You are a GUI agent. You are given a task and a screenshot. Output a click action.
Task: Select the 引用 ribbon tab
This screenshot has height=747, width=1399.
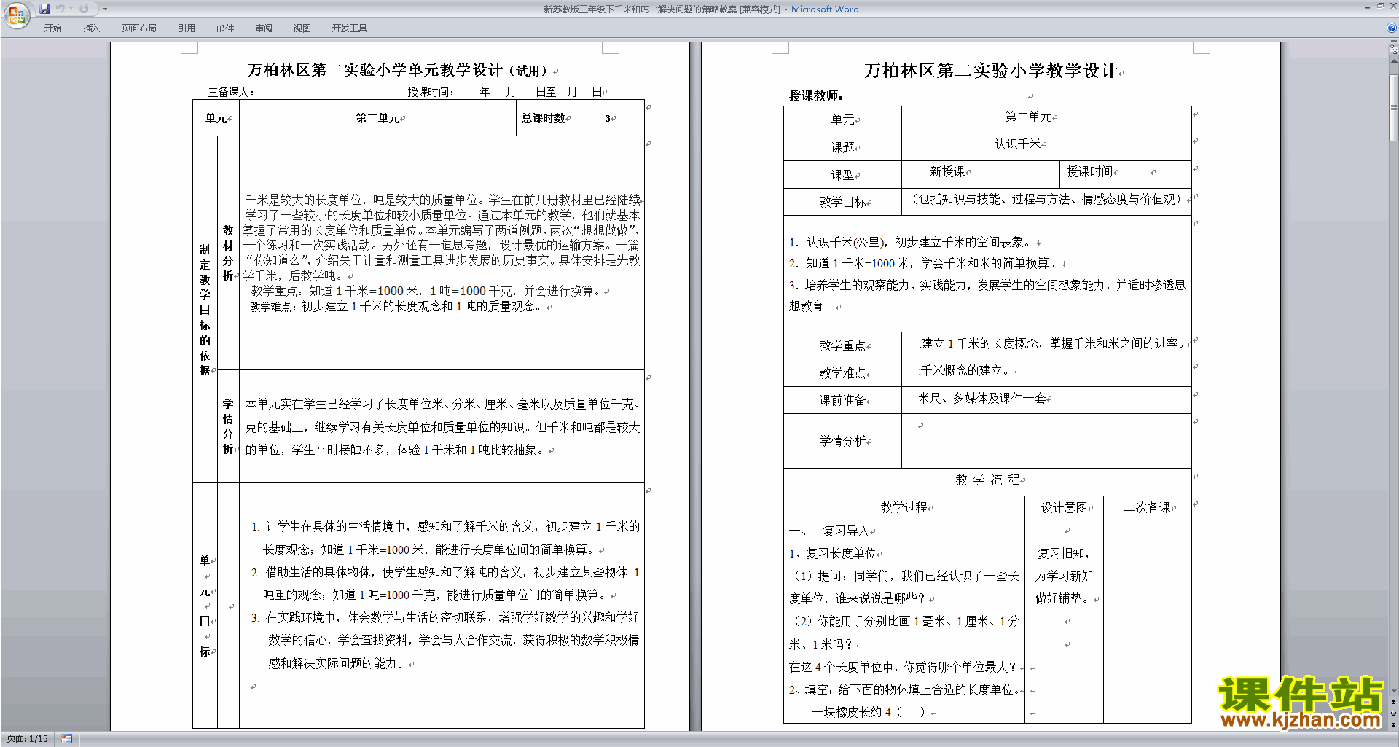pos(186,28)
